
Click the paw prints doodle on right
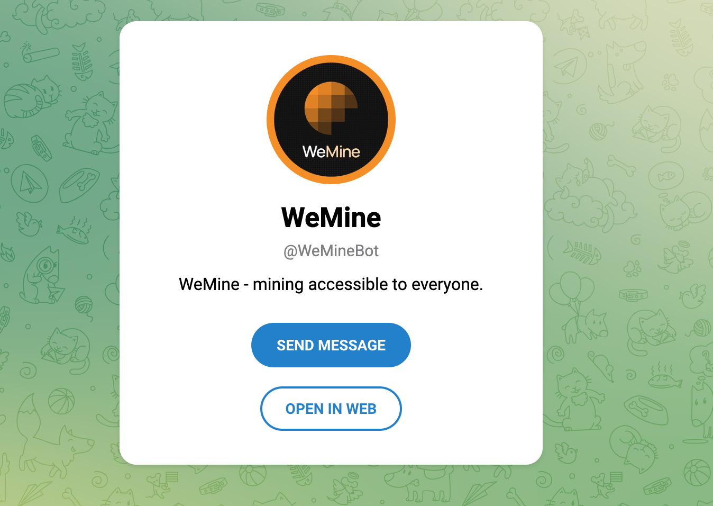[670, 82]
